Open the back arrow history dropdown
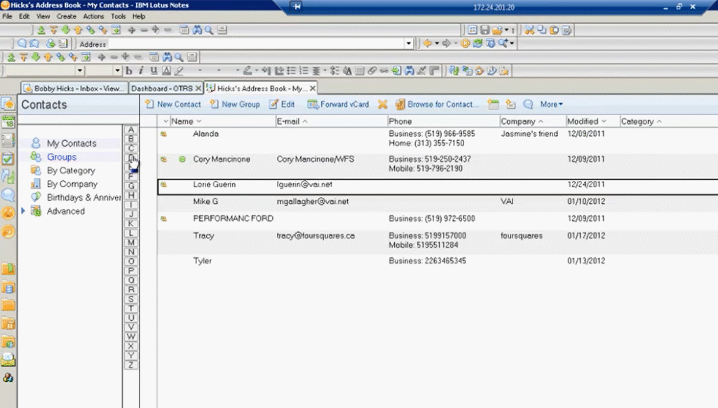718x408 pixels. 436,43
